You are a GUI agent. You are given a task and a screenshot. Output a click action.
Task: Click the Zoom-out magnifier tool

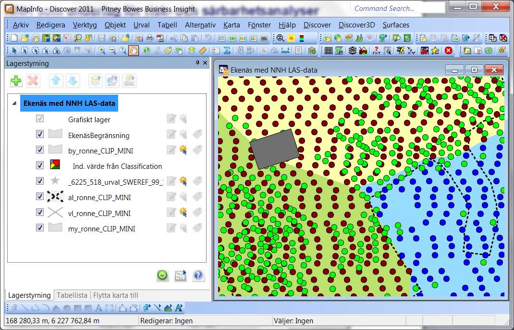click(x=112, y=51)
